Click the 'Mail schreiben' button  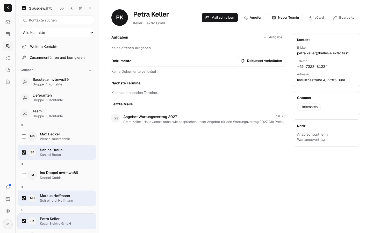[x=220, y=18]
